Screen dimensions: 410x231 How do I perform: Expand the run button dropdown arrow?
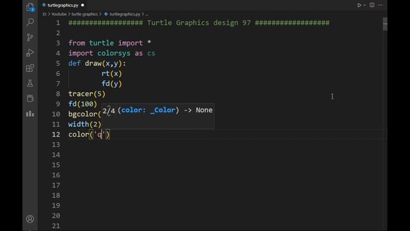pyautogui.click(x=365, y=5)
